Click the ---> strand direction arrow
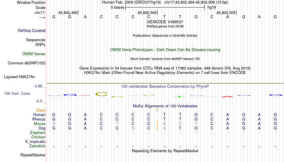Screen dimensions: 284x162 (x=42, y=17)
